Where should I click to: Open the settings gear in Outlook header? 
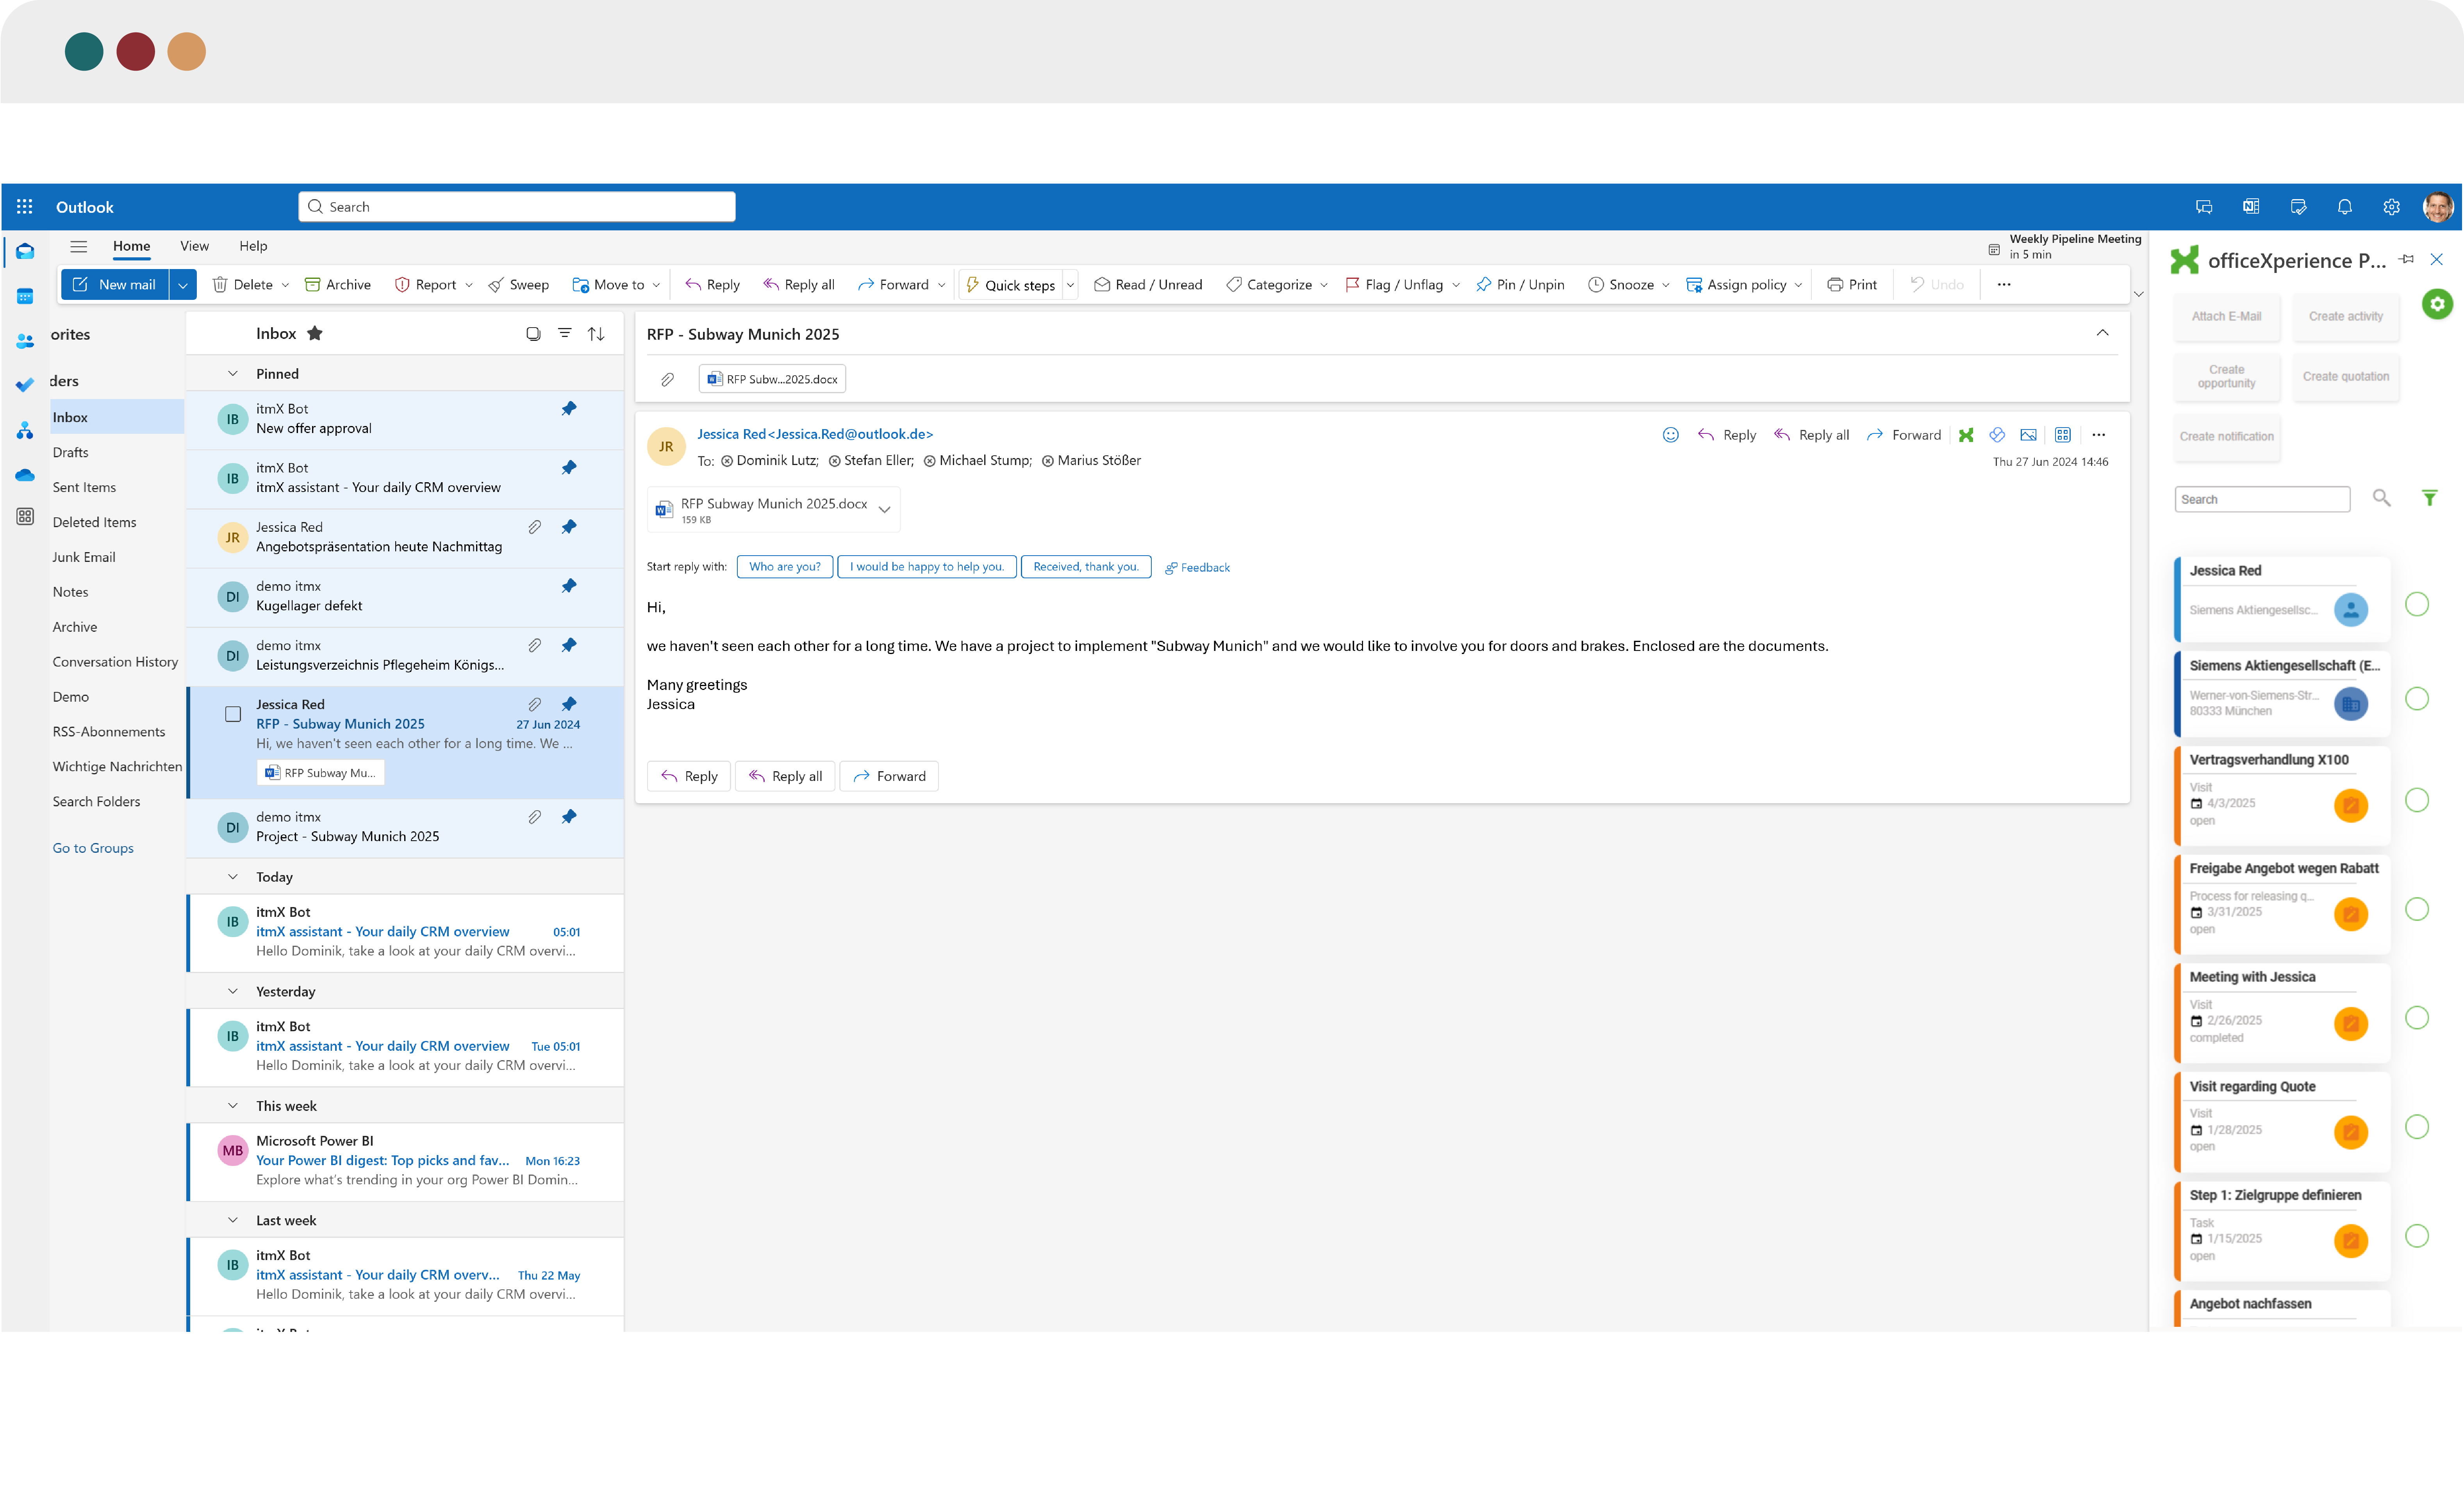[x=2391, y=207]
